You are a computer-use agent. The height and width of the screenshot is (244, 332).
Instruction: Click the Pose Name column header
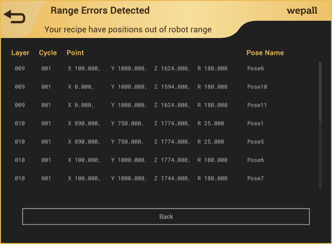click(x=265, y=53)
